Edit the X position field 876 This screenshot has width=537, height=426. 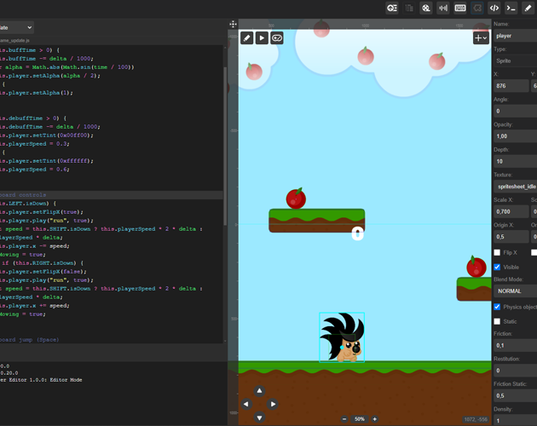click(511, 86)
